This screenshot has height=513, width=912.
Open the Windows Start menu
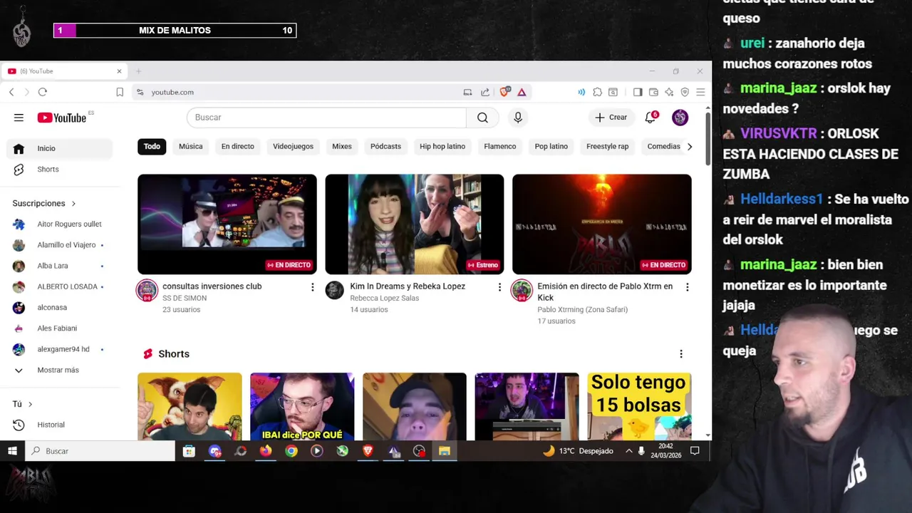point(12,451)
